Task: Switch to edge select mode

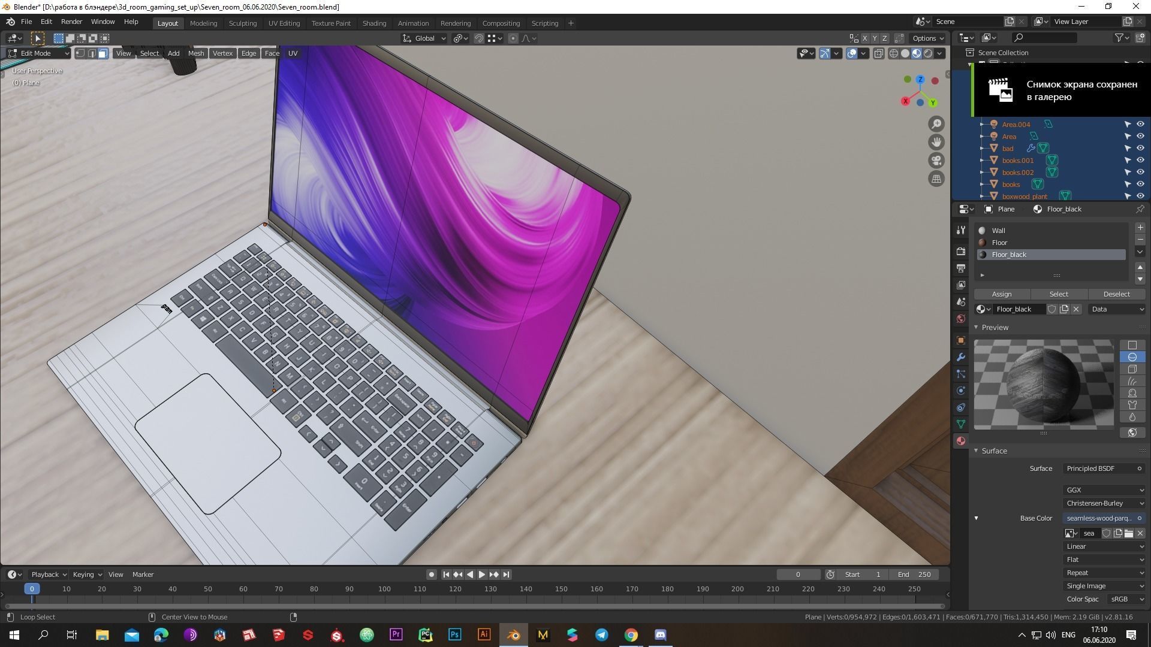Action: click(x=92, y=53)
